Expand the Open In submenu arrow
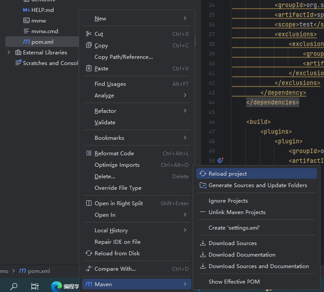 click(x=185, y=215)
